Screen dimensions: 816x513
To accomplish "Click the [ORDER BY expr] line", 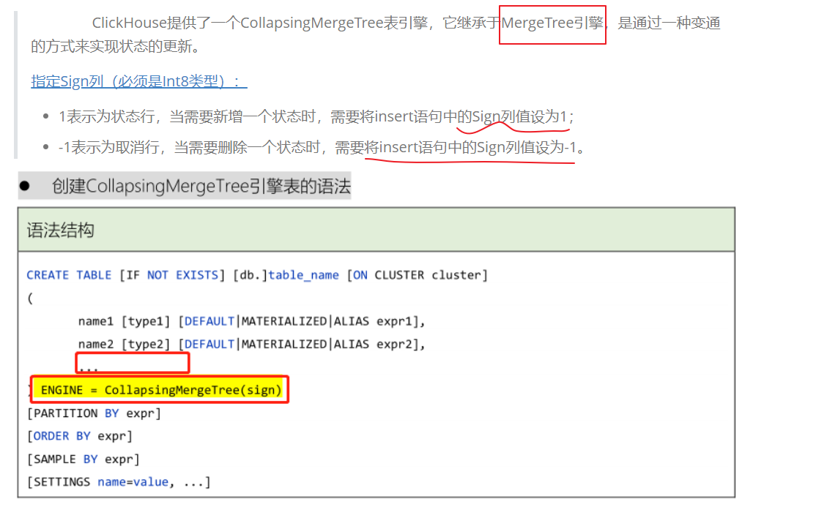I will click(x=80, y=436).
